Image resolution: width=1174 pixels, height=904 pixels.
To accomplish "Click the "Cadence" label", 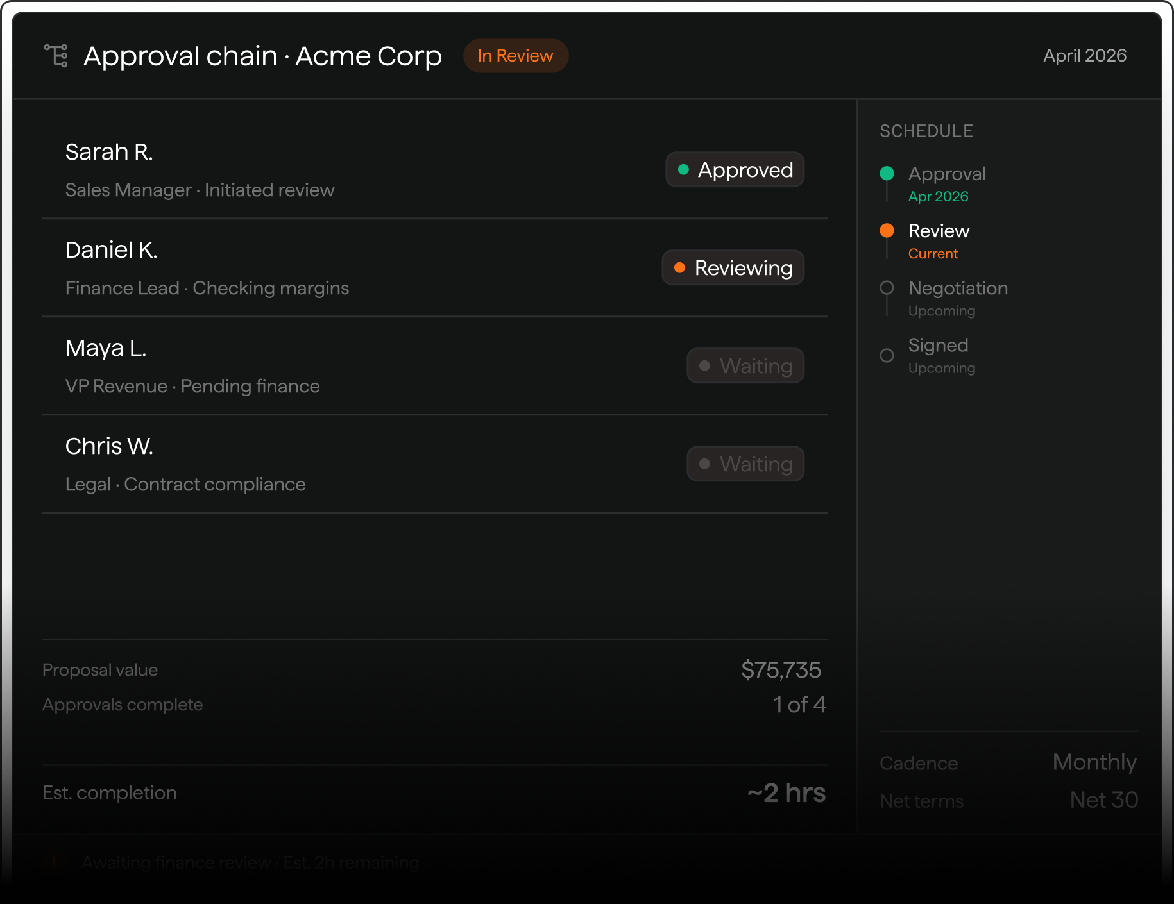I will tap(919, 763).
